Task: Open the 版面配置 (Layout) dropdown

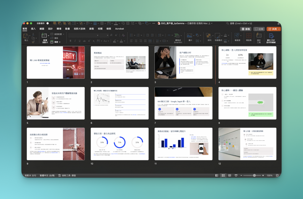Action: 57,34
